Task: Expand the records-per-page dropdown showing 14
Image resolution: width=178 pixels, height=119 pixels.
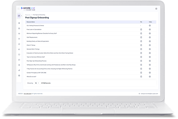Action: [37, 83]
